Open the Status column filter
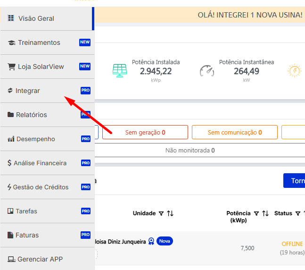The height and width of the screenshot is (270, 305). (298, 214)
